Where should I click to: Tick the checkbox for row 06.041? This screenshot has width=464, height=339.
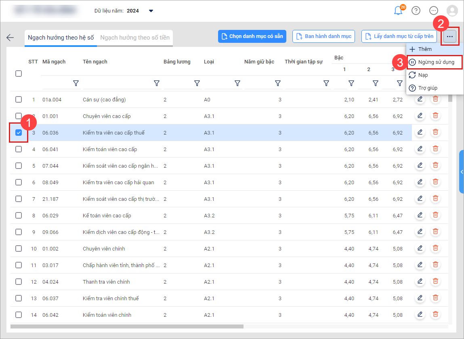(19, 149)
